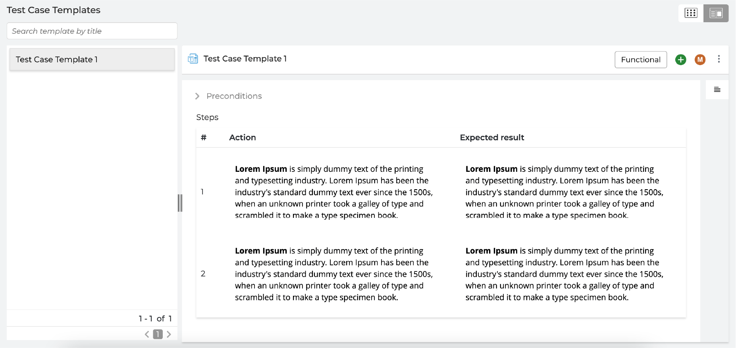
Task: Go to the previous page arrow
Action: pyautogui.click(x=147, y=334)
